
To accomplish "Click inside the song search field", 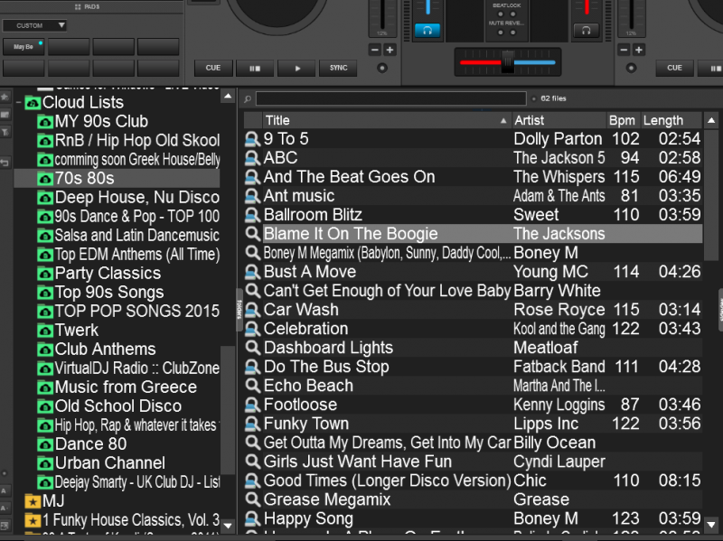I will 391,98.
